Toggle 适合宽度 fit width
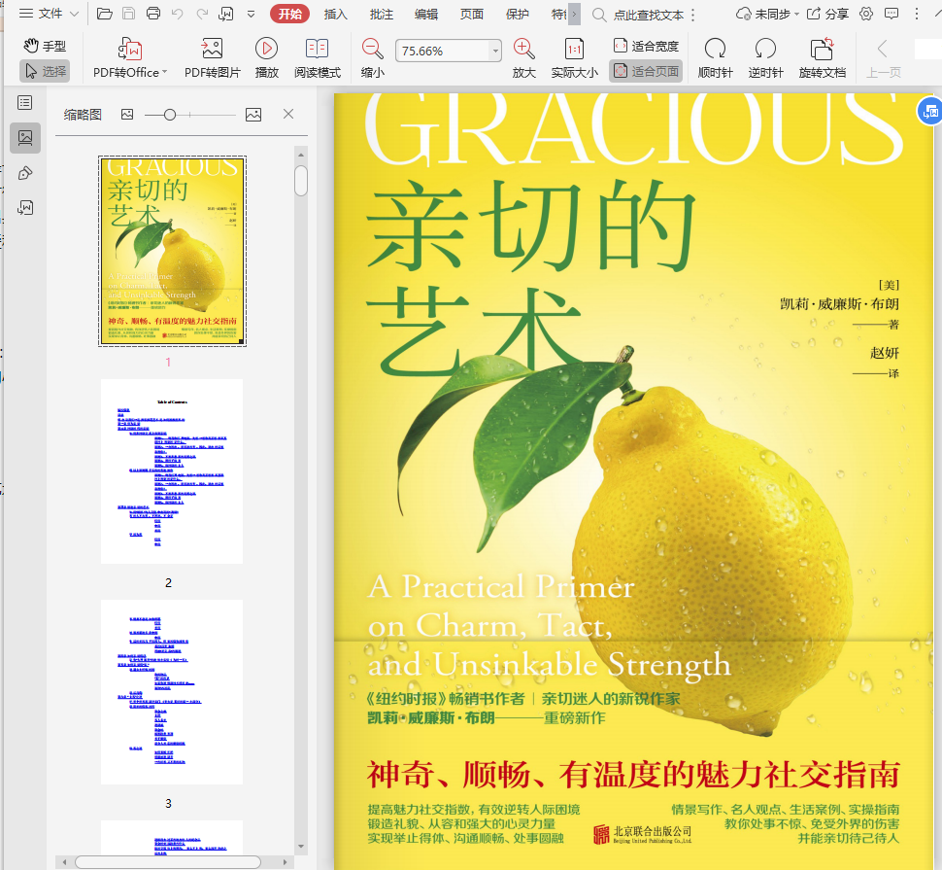Viewport: 942px width, 870px height. [646, 46]
